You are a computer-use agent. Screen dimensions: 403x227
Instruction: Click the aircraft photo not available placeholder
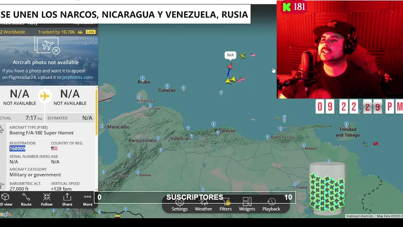[47, 46]
